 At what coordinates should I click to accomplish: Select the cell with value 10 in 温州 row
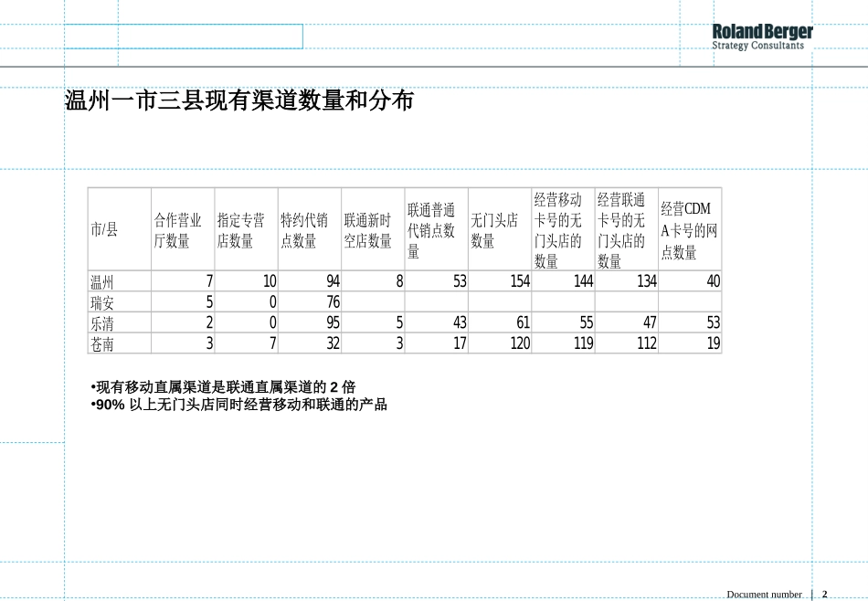pyautogui.click(x=247, y=281)
